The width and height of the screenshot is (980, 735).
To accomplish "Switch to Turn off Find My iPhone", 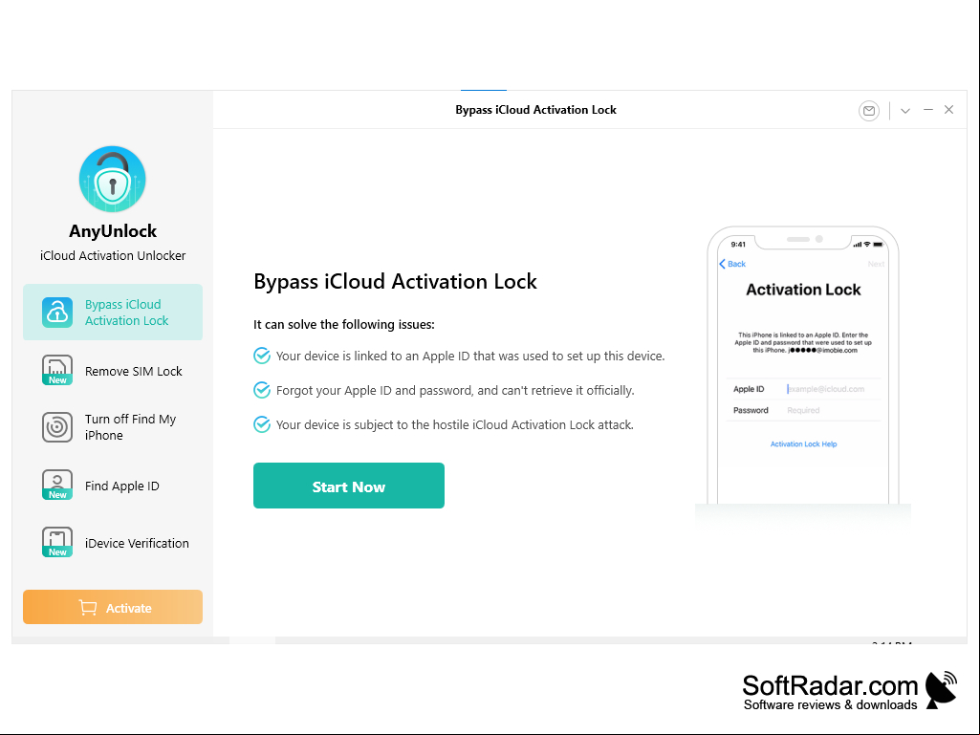I will click(113, 427).
